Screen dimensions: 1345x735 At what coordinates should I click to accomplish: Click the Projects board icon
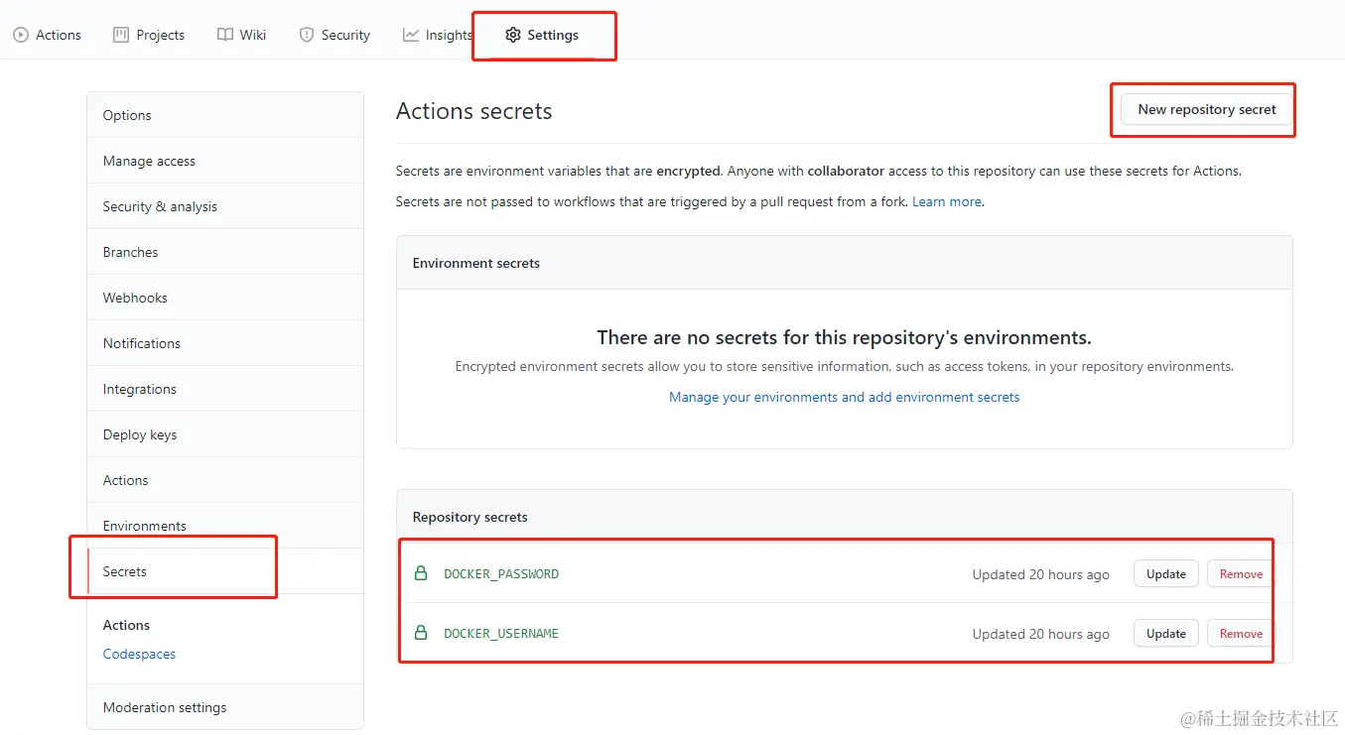click(121, 35)
